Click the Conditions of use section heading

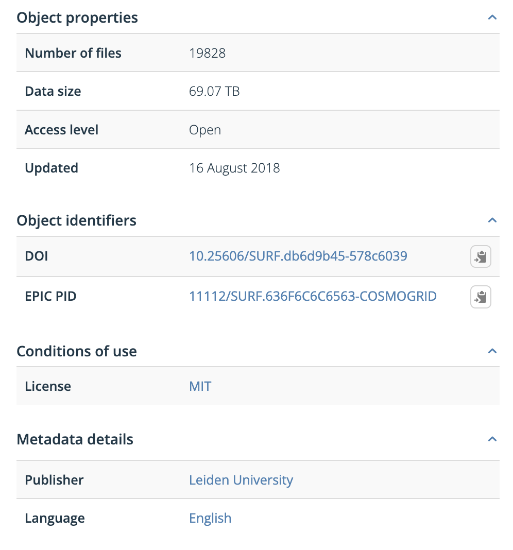click(76, 351)
